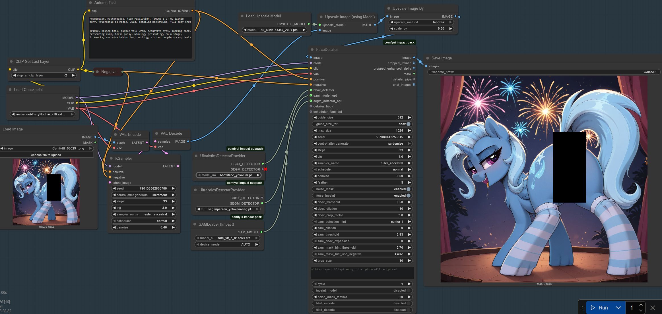Toggle tiled_decode disabled switch

click(409, 310)
